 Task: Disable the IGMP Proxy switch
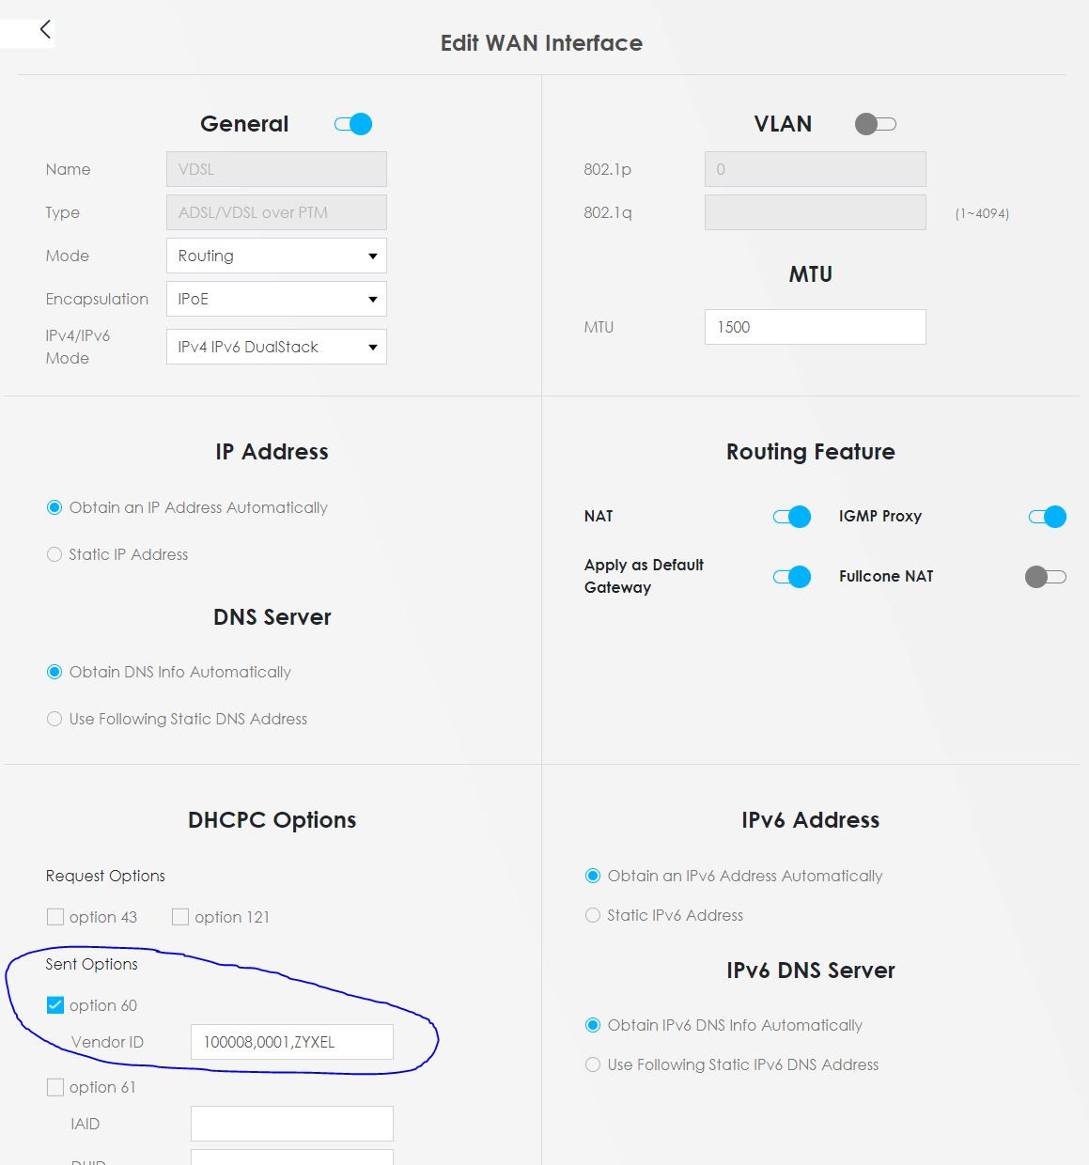[1047, 517]
